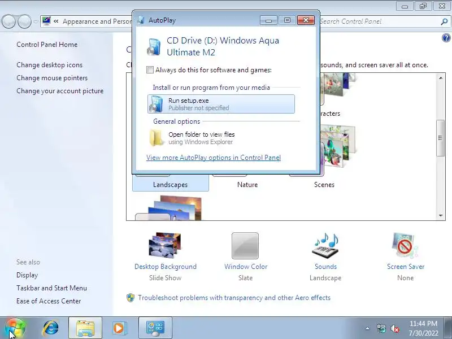Click the address bar chevron before Appearance

[x=56, y=21]
